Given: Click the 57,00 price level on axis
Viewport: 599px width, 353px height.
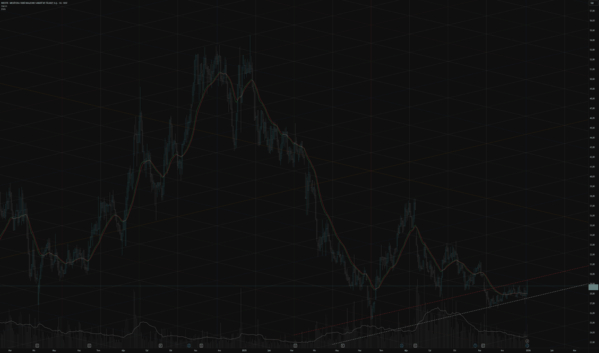Looking at the screenshot, I should pos(592,11).
